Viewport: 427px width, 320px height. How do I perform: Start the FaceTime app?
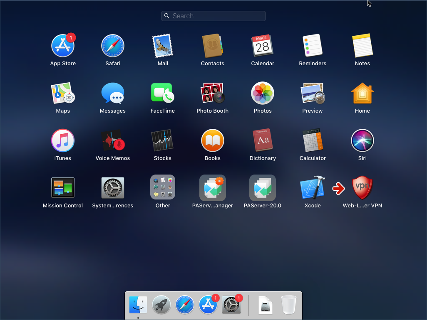click(163, 93)
